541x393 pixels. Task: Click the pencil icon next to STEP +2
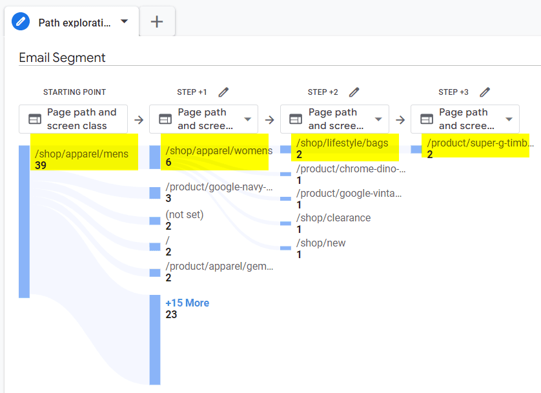[x=354, y=92]
